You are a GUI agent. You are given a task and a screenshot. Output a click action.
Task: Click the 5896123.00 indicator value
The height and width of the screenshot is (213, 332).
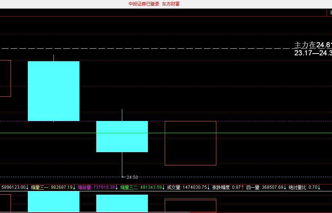pyautogui.click(x=14, y=187)
